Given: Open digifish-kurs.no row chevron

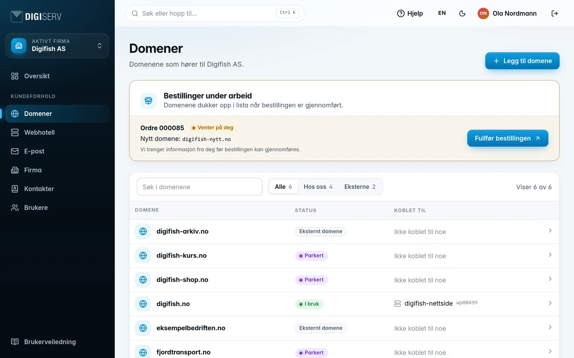Looking at the screenshot, I should (550, 255).
